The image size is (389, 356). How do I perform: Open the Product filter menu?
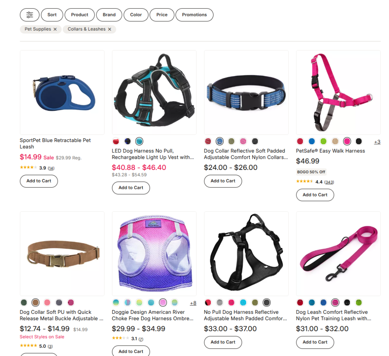click(x=80, y=15)
